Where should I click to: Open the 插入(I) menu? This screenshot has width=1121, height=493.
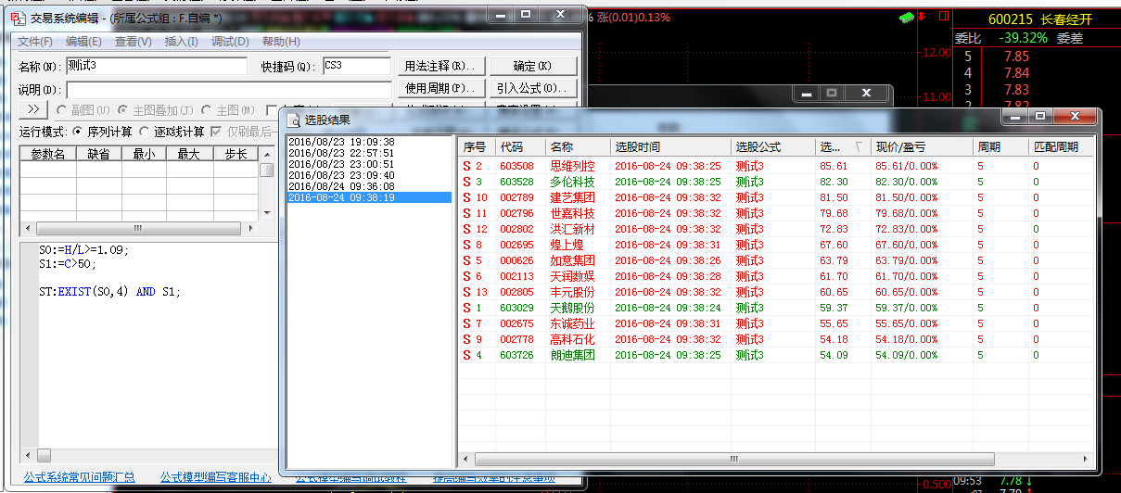181,42
